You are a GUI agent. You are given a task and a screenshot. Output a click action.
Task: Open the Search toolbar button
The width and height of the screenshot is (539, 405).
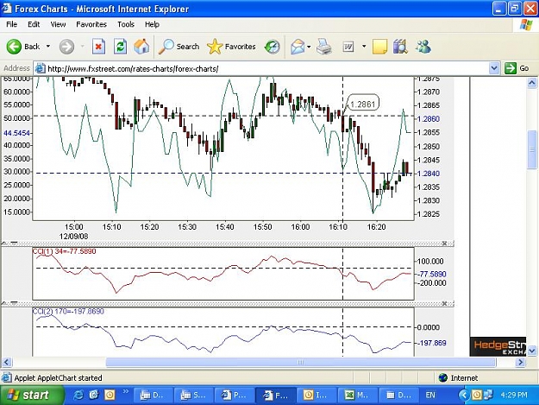[179, 47]
